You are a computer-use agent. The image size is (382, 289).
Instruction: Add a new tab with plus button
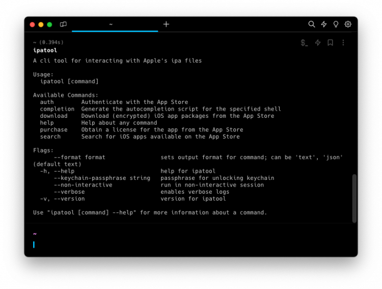(166, 24)
